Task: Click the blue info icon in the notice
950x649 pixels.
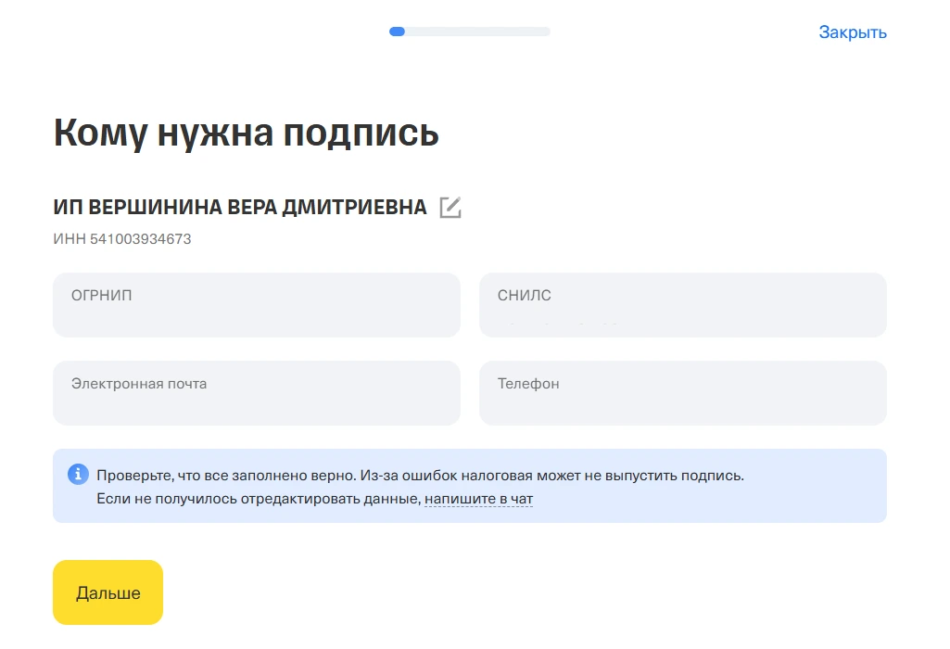Action: pyautogui.click(x=78, y=475)
